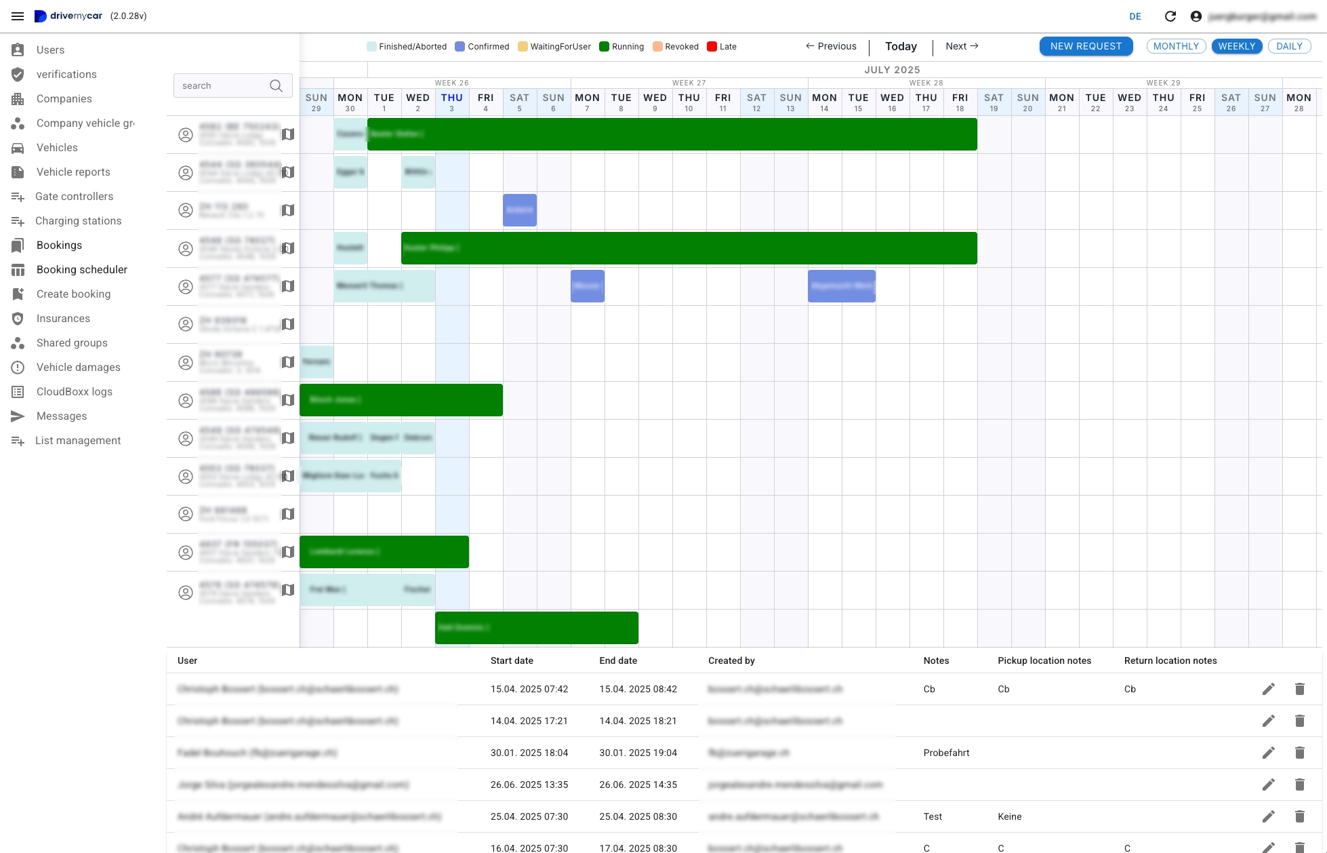Edit booking starting 15.04.2025 07:42
This screenshot has height=853, width=1327.
click(x=1268, y=689)
